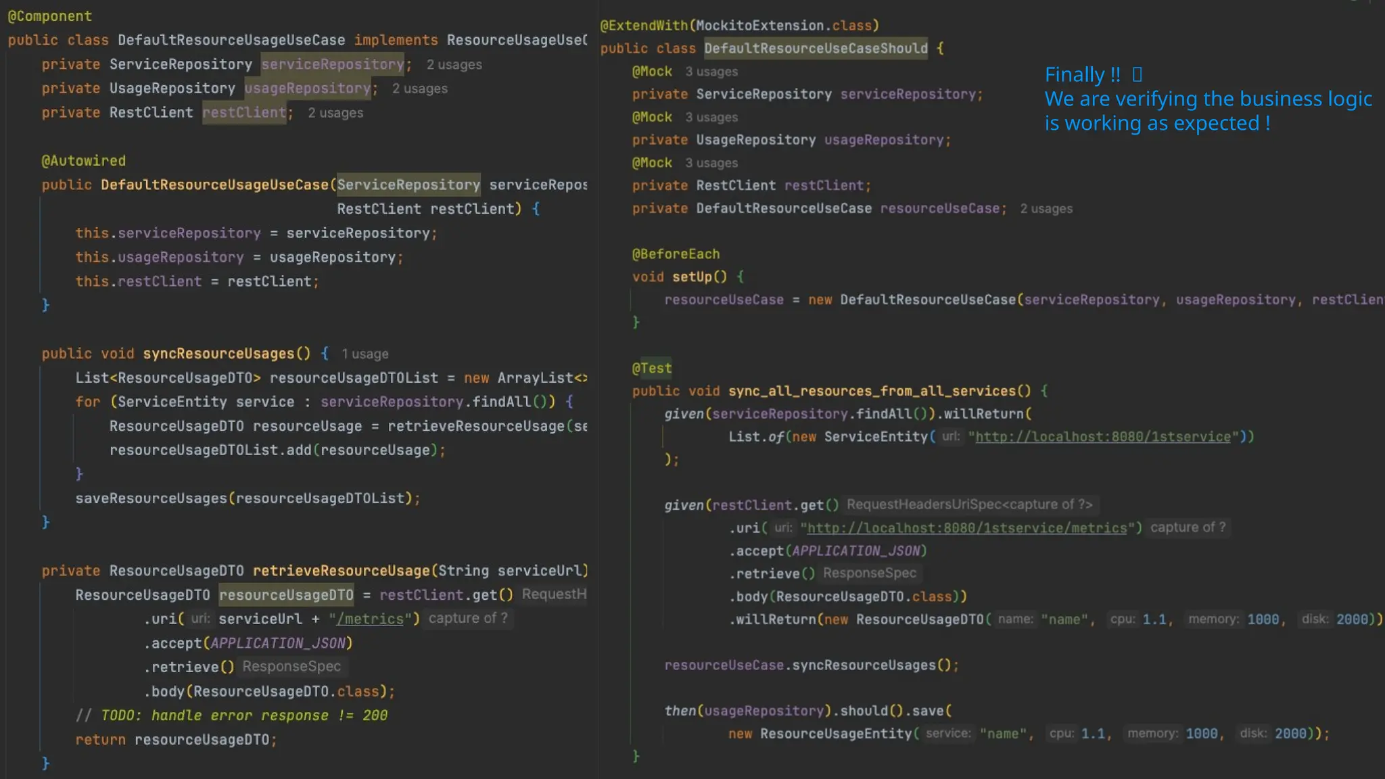Click sync_all_resources_from_all_services method name

pos(871,391)
